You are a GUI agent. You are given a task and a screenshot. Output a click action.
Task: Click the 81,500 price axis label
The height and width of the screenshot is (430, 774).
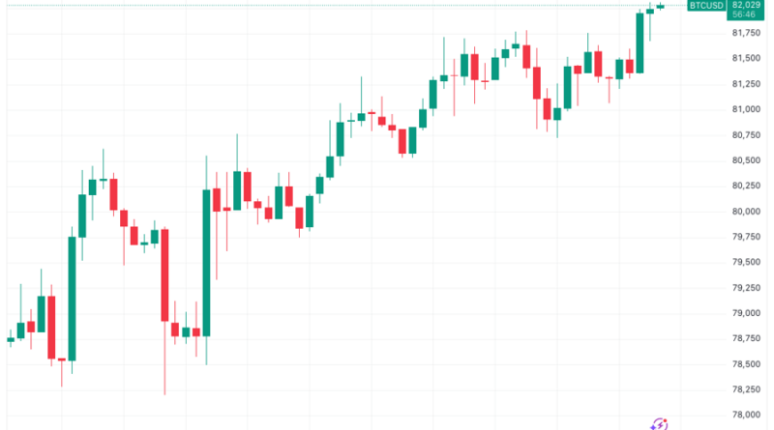click(746, 58)
